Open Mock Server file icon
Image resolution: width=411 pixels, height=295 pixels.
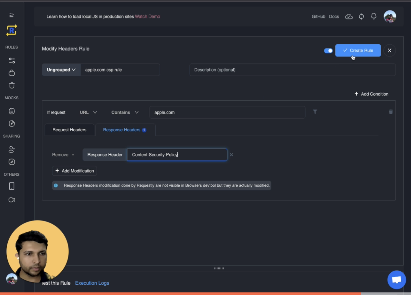tap(12, 111)
